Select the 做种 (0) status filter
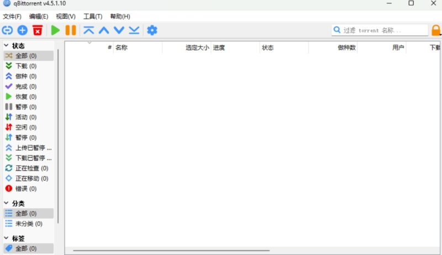The image size is (442, 255). (x=29, y=76)
